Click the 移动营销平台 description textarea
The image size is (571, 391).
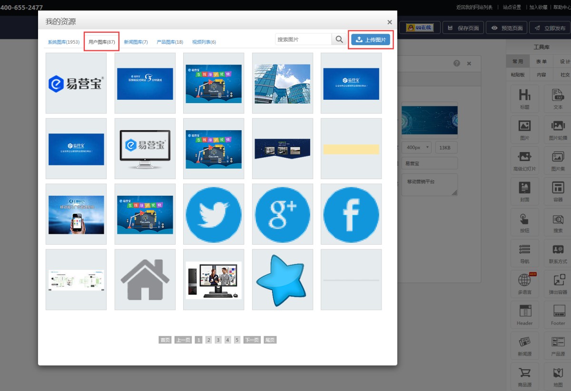pyautogui.click(x=429, y=185)
